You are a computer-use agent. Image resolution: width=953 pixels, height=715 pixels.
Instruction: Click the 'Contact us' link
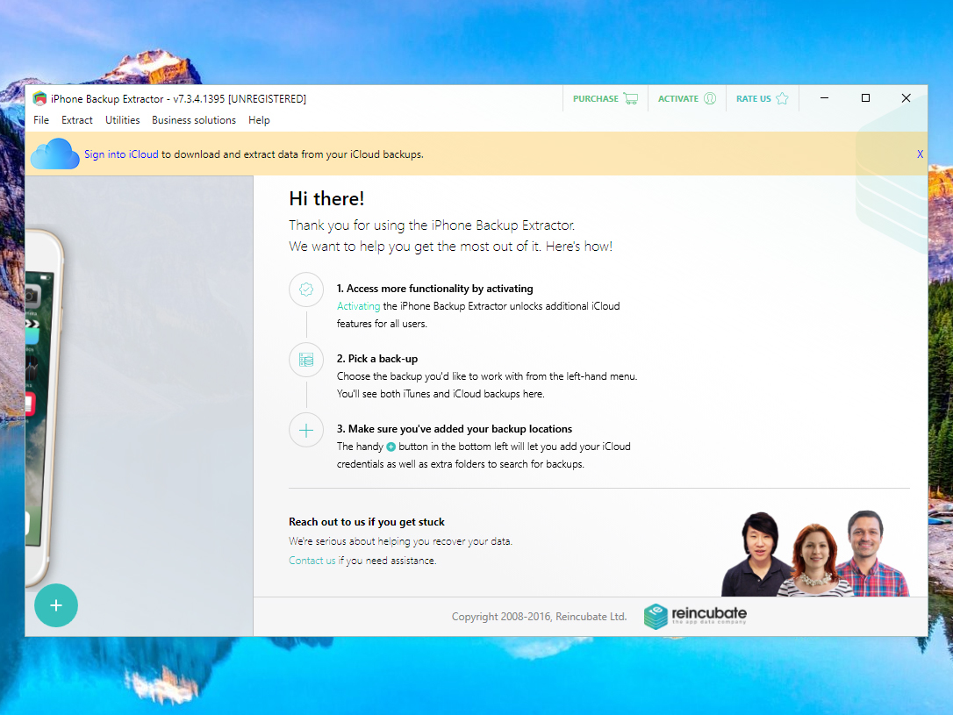coord(312,560)
